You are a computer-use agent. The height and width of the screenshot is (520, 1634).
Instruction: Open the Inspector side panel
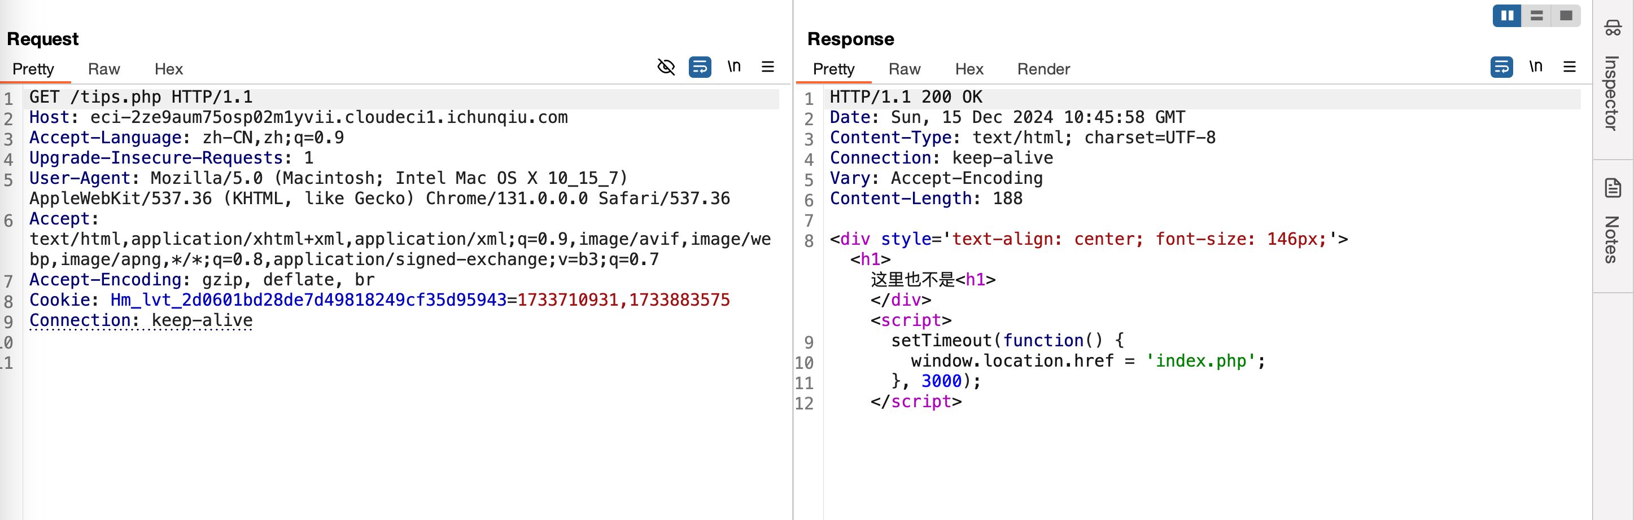(x=1612, y=76)
